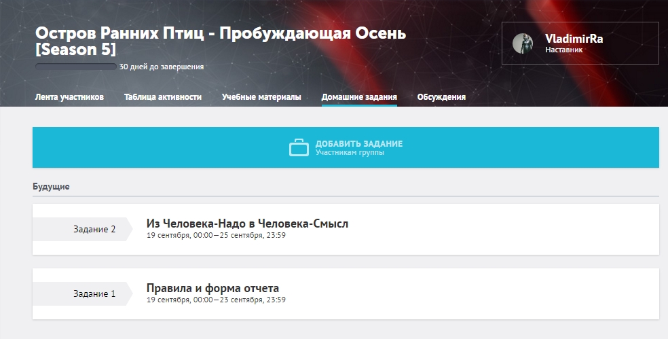Click the briefcase icon in the add task banner
The width and height of the screenshot is (668, 339).
click(x=299, y=147)
